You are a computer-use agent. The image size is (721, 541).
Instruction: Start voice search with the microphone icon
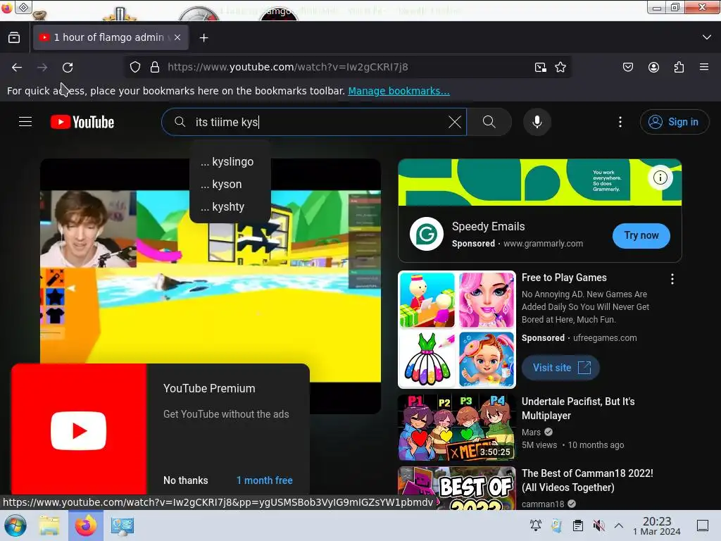click(x=537, y=122)
